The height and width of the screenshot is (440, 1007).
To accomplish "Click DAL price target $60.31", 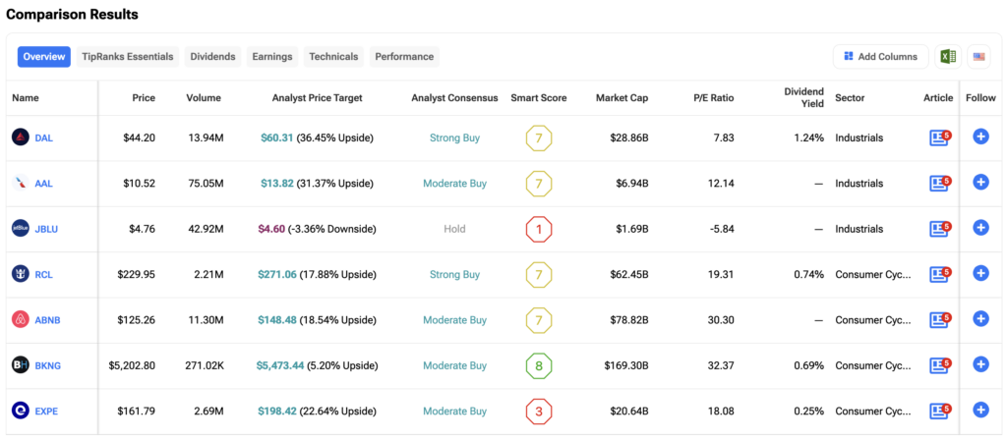I will click(276, 137).
